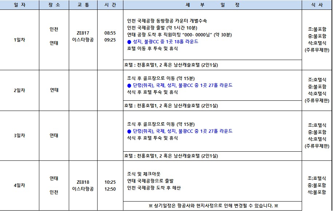The image size is (333, 211).
Task: Click the 교 통 column header
Action: click(x=83, y=5)
